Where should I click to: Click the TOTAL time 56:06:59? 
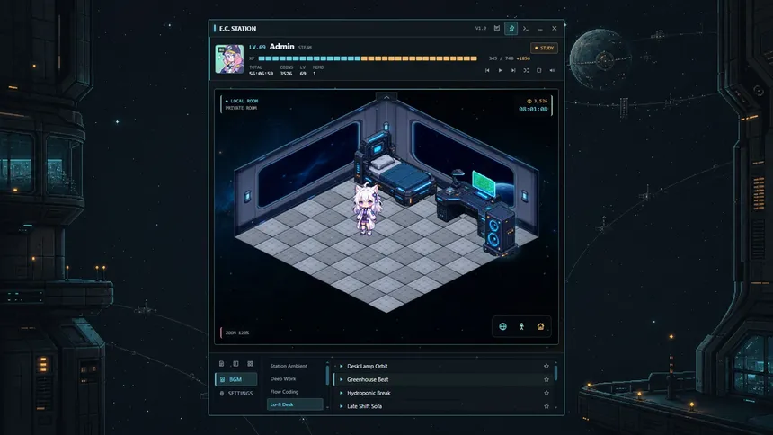click(x=261, y=74)
